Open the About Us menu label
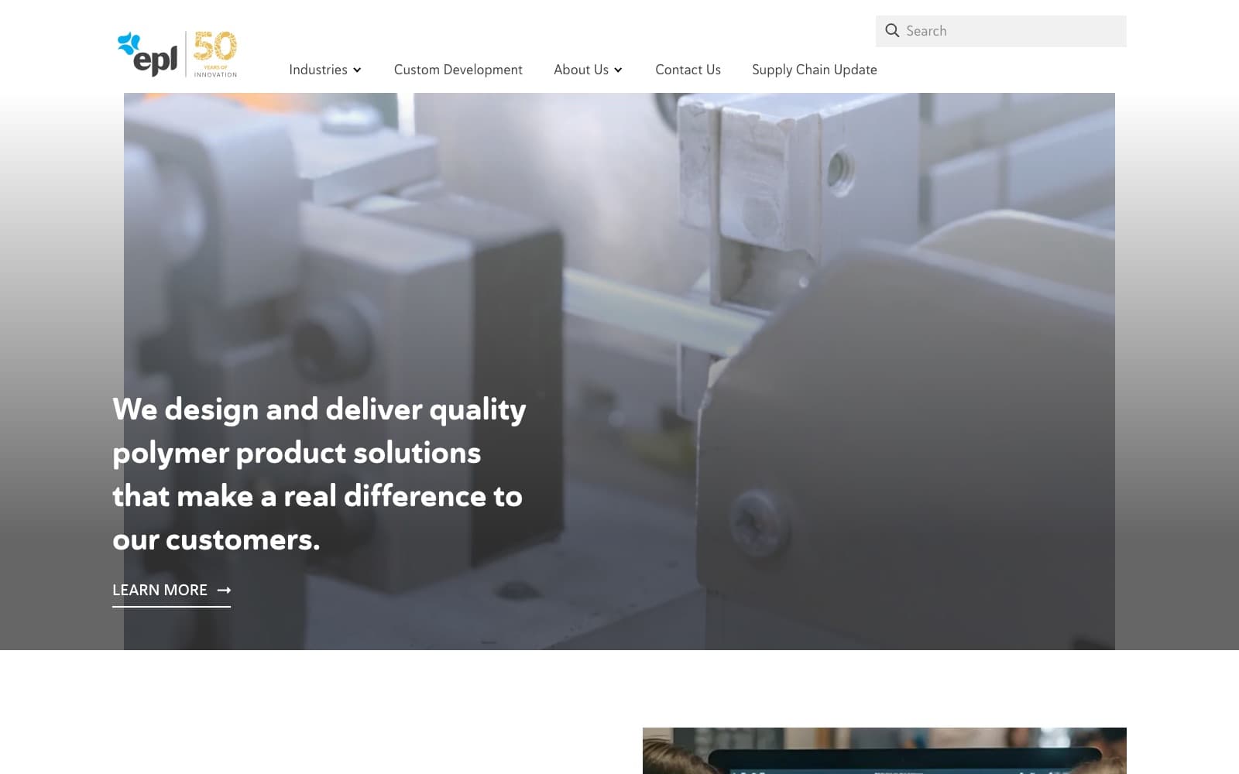 (581, 70)
